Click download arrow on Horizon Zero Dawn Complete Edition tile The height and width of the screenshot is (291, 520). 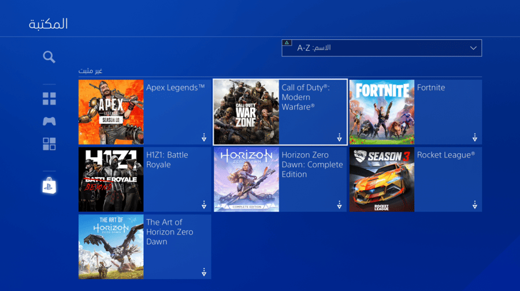(339, 205)
